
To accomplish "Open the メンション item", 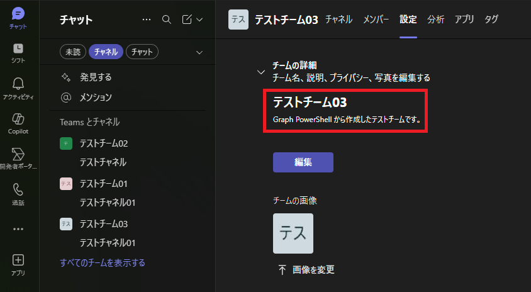I will pos(96,97).
